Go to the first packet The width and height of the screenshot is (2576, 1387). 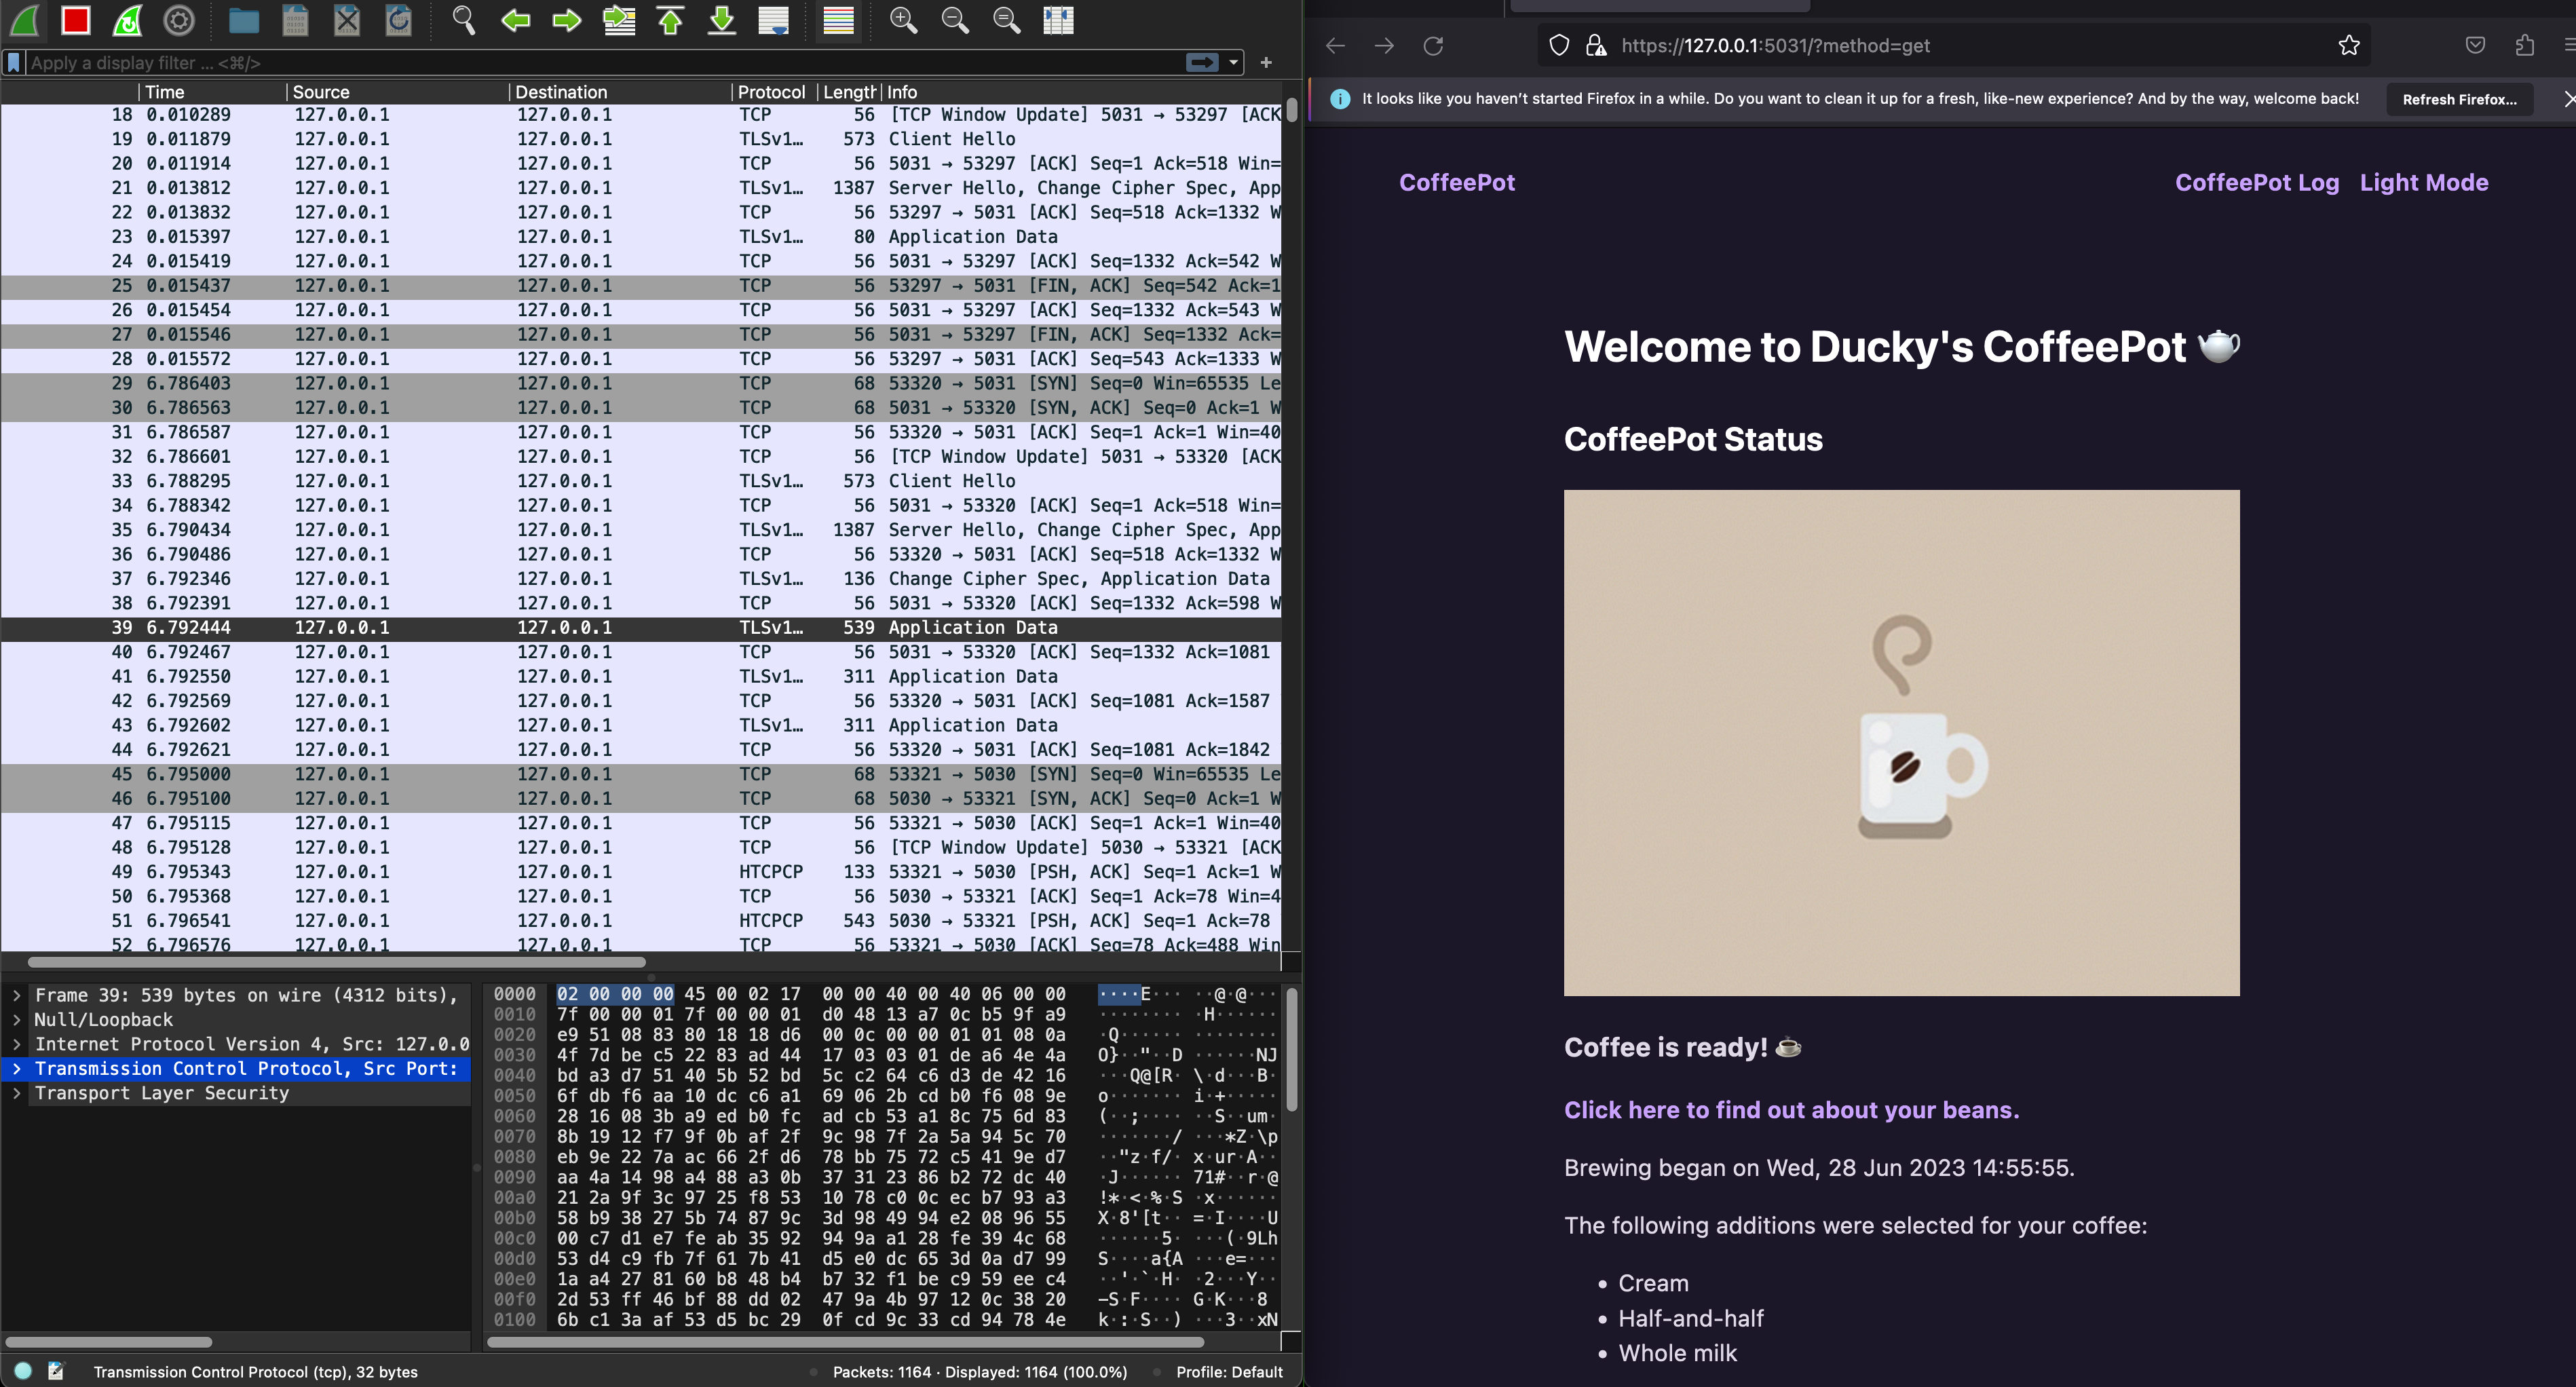click(x=671, y=20)
